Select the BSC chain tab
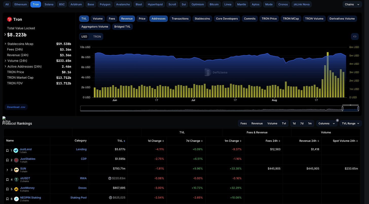The width and height of the screenshot is (369, 204). coord(62,4)
